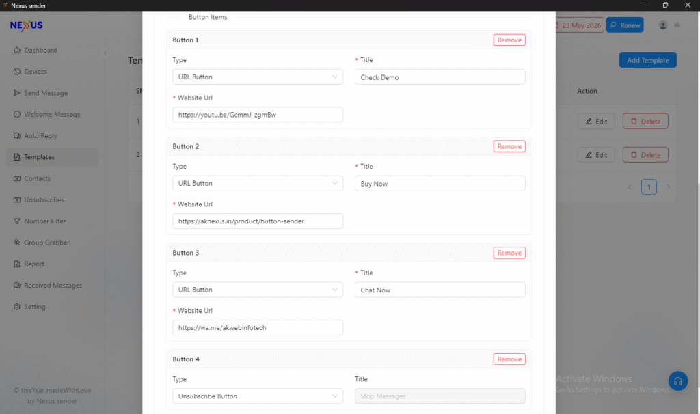
Task: Open the Number Filter page
Action: click(52, 221)
